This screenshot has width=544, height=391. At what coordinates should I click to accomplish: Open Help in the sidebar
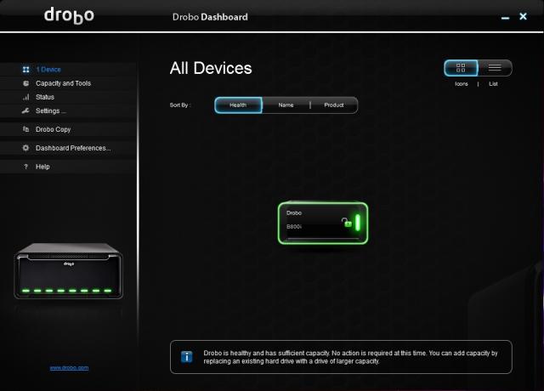[x=69, y=167]
